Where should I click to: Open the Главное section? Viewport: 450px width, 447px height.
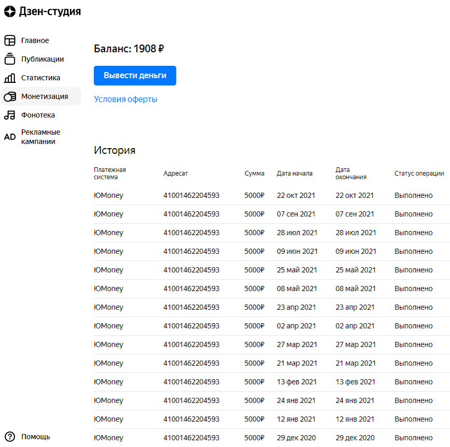point(35,40)
